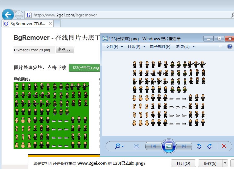Open a new blank browser tab
The image size is (234, 169).
click(57, 23)
